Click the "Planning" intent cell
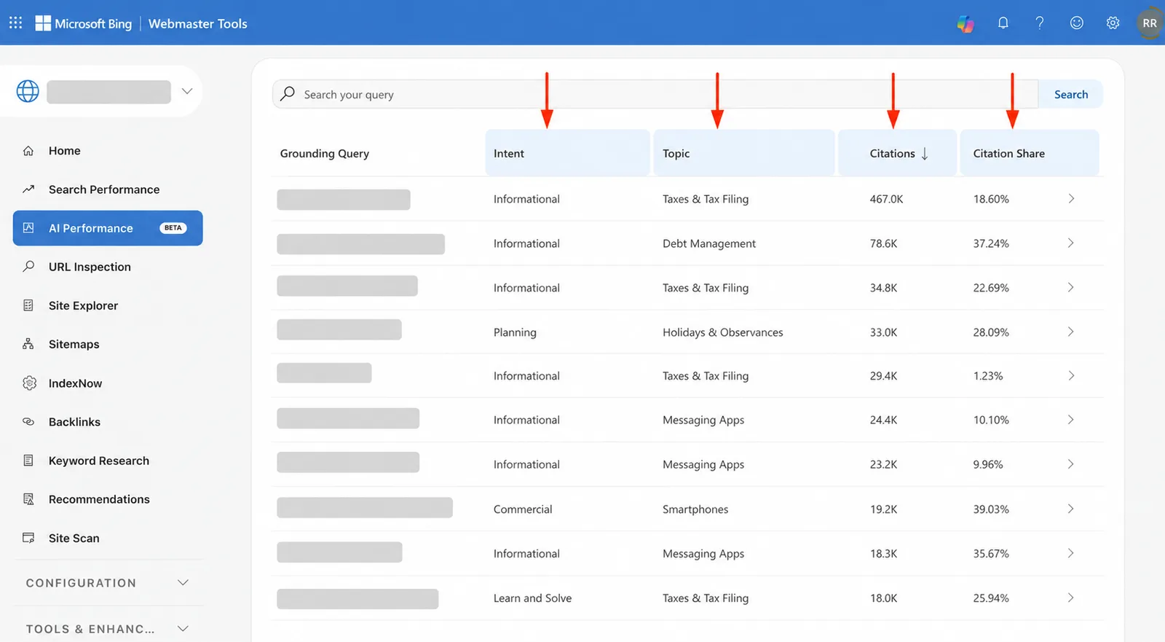Viewport: 1165px width, 642px height. (515, 332)
